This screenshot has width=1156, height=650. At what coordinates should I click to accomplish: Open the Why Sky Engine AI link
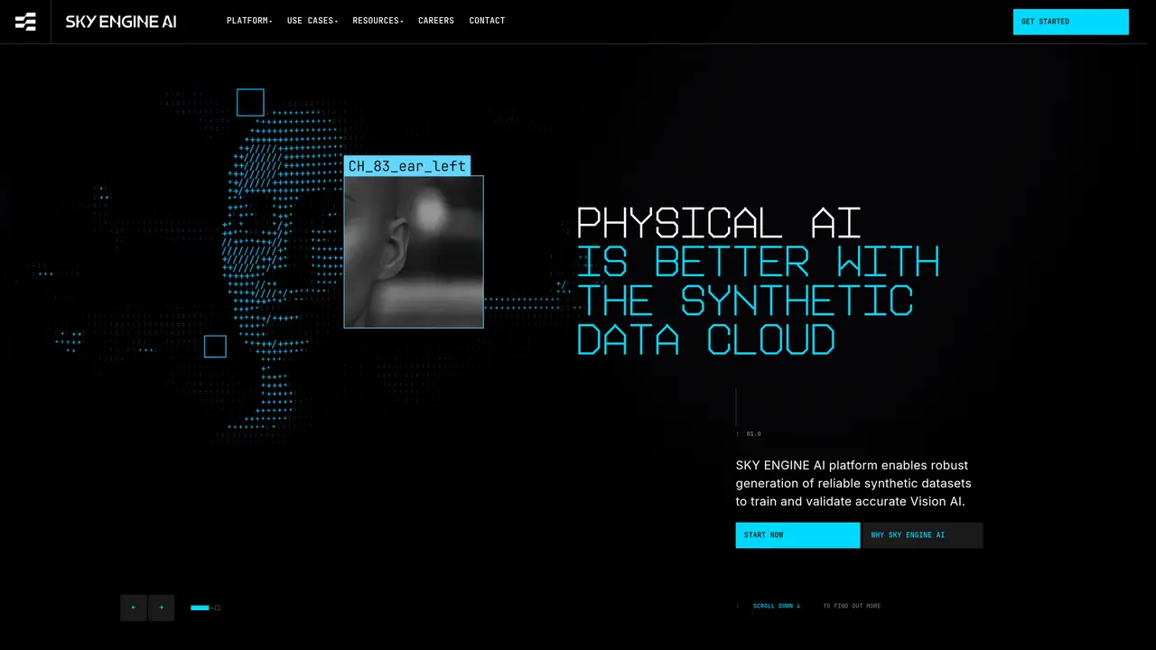923,535
